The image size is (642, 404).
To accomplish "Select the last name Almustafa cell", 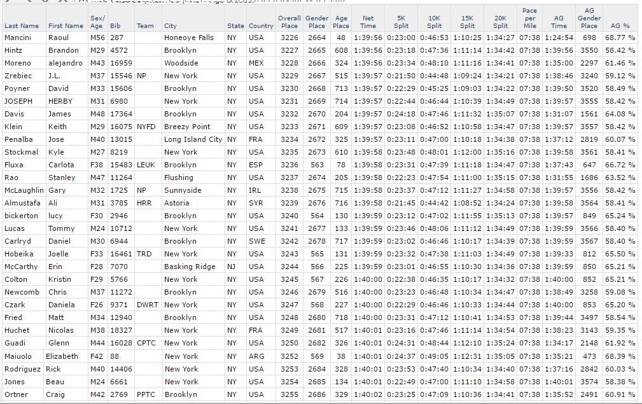I will pos(22,203).
